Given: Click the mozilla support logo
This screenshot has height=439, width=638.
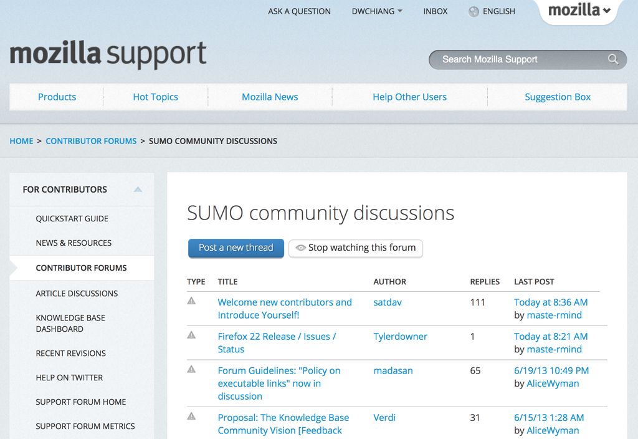Looking at the screenshot, I should (x=108, y=54).
